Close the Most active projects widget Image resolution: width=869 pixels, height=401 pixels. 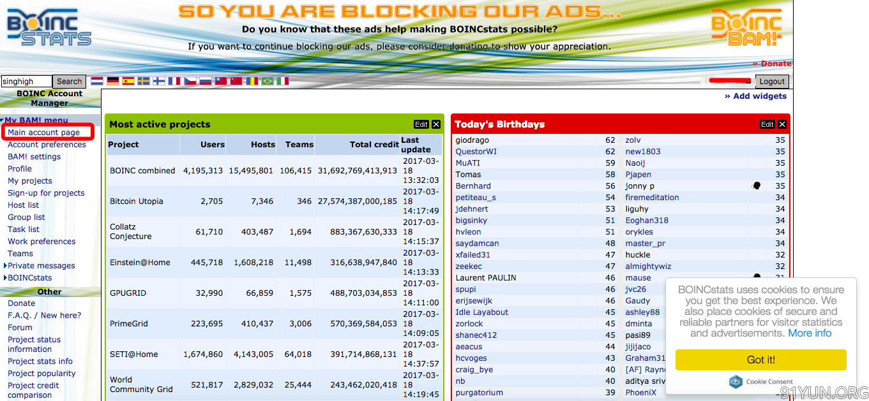436,124
